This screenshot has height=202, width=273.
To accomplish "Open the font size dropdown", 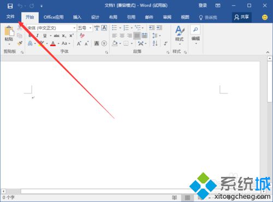I will (x=90, y=28).
